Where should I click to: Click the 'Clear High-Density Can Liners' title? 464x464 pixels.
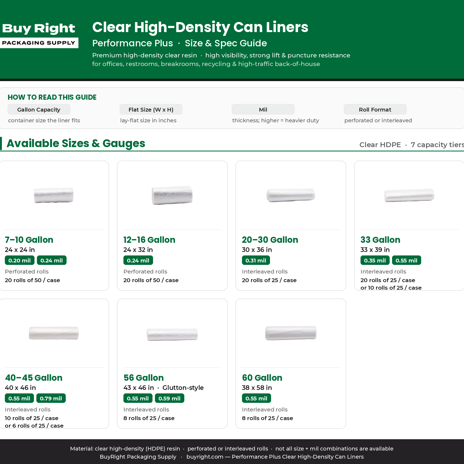[200, 27]
